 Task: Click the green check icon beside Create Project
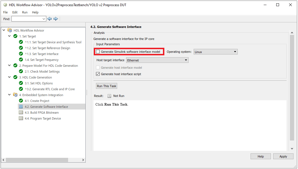21,101
